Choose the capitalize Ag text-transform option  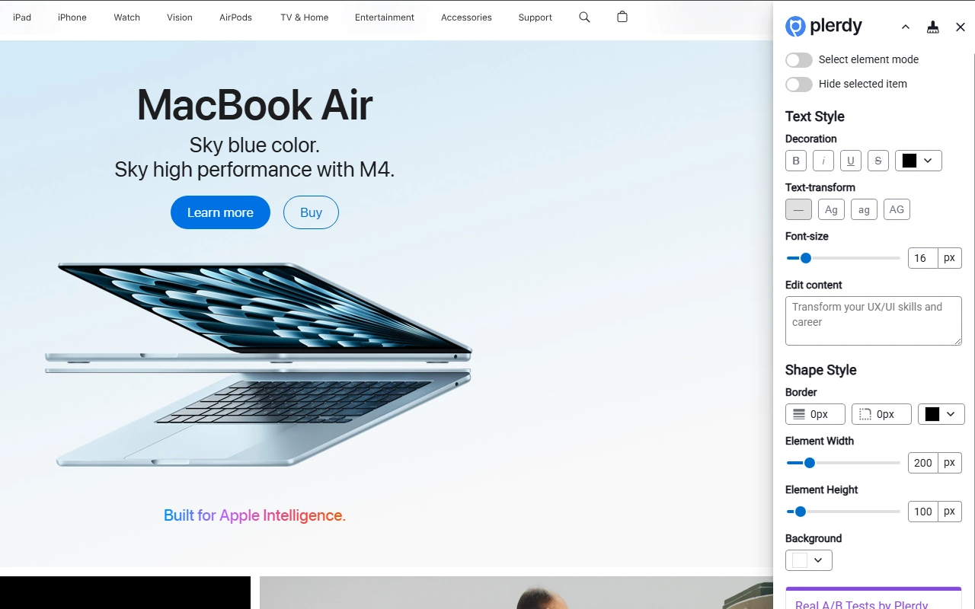pos(831,209)
